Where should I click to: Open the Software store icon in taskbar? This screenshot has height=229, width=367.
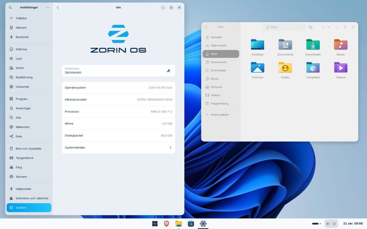click(x=190, y=224)
